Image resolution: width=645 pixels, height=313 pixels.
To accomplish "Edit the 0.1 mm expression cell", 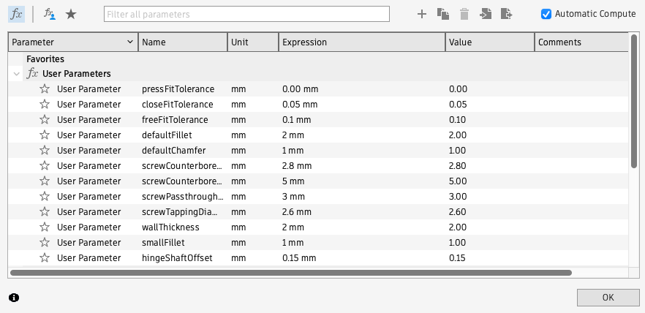I will click(x=362, y=120).
